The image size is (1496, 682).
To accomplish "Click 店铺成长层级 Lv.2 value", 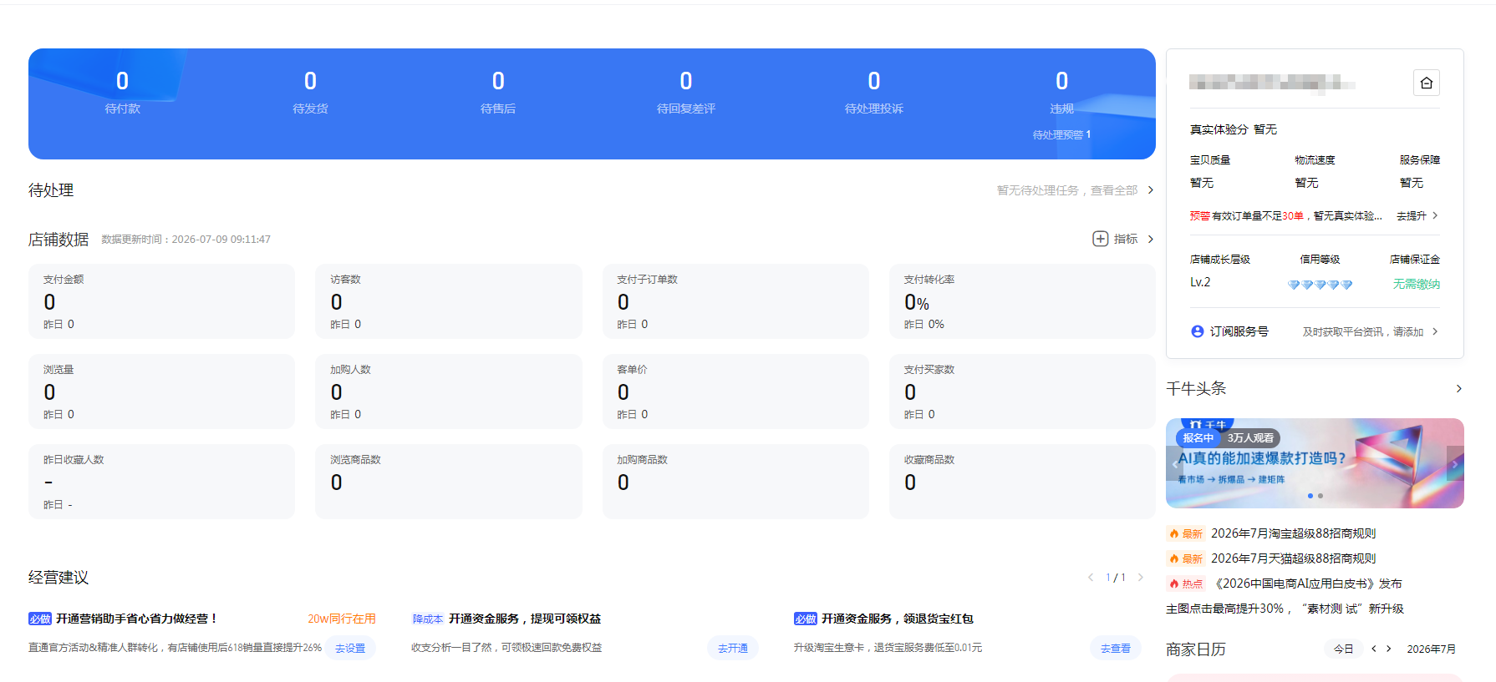I will tap(1200, 282).
